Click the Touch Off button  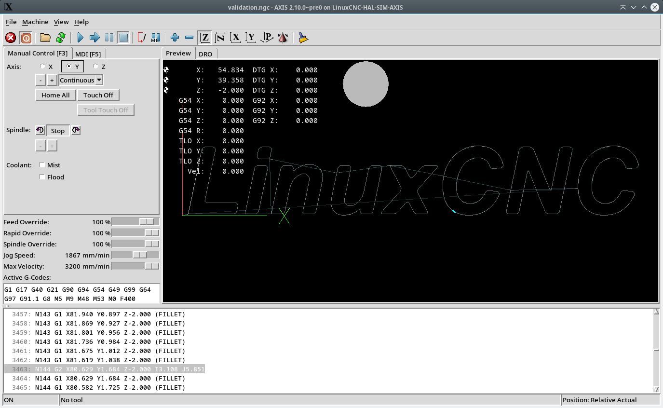pos(98,95)
